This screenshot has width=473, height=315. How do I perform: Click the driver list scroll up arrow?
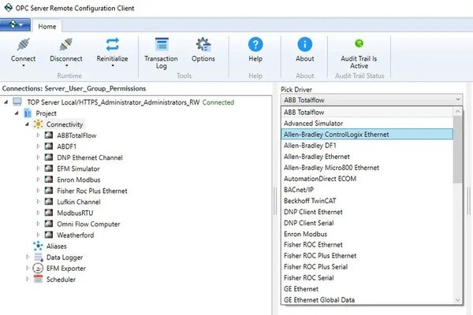point(457,112)
